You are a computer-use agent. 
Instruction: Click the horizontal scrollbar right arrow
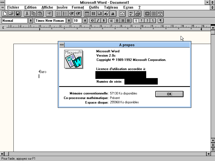tap(209, 154)
